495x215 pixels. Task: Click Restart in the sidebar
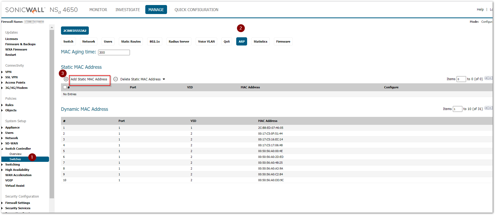coord(11,55)
